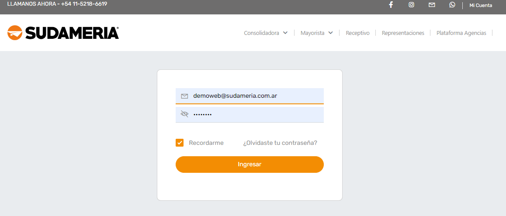Image resolution: width=506 pixels, height=216 pixels.
Task: Expand the Mayorista dropdown arrow
Action: (x=331, y=33)
